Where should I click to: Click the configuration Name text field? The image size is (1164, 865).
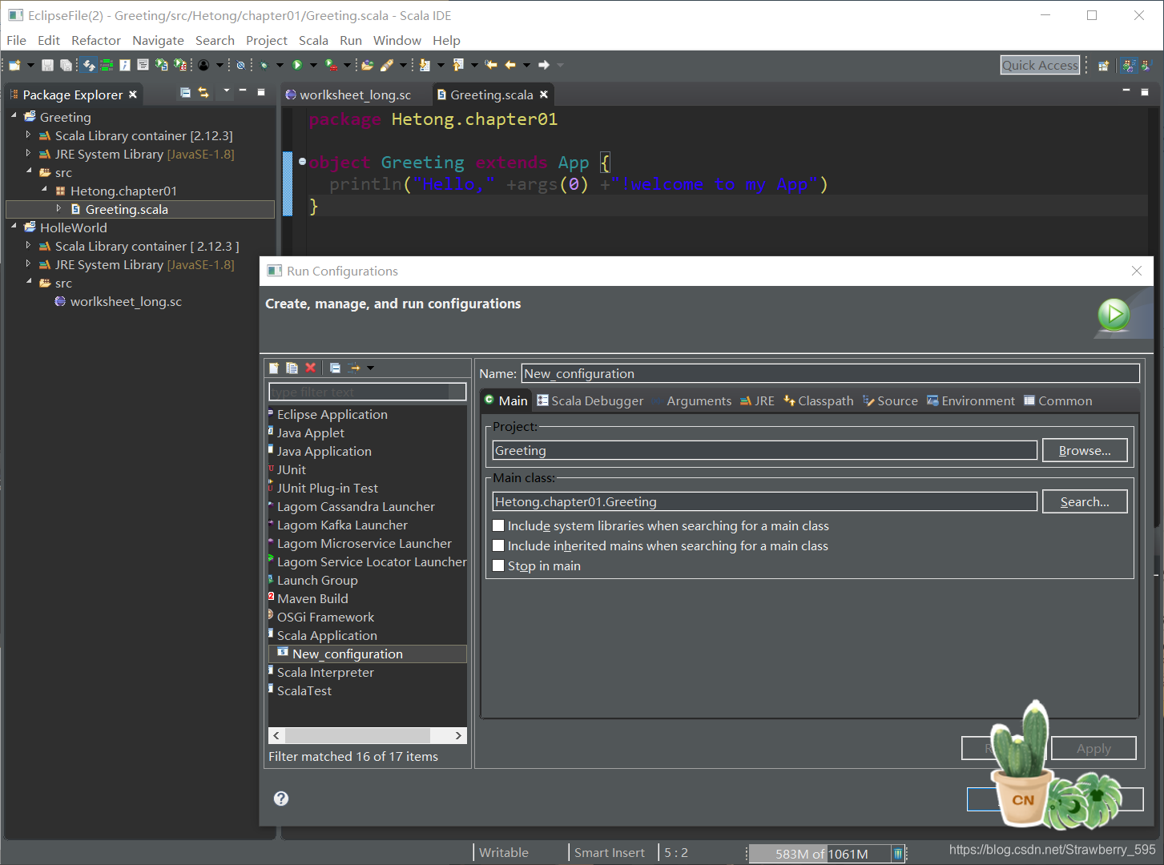click(x=830, y=373)
